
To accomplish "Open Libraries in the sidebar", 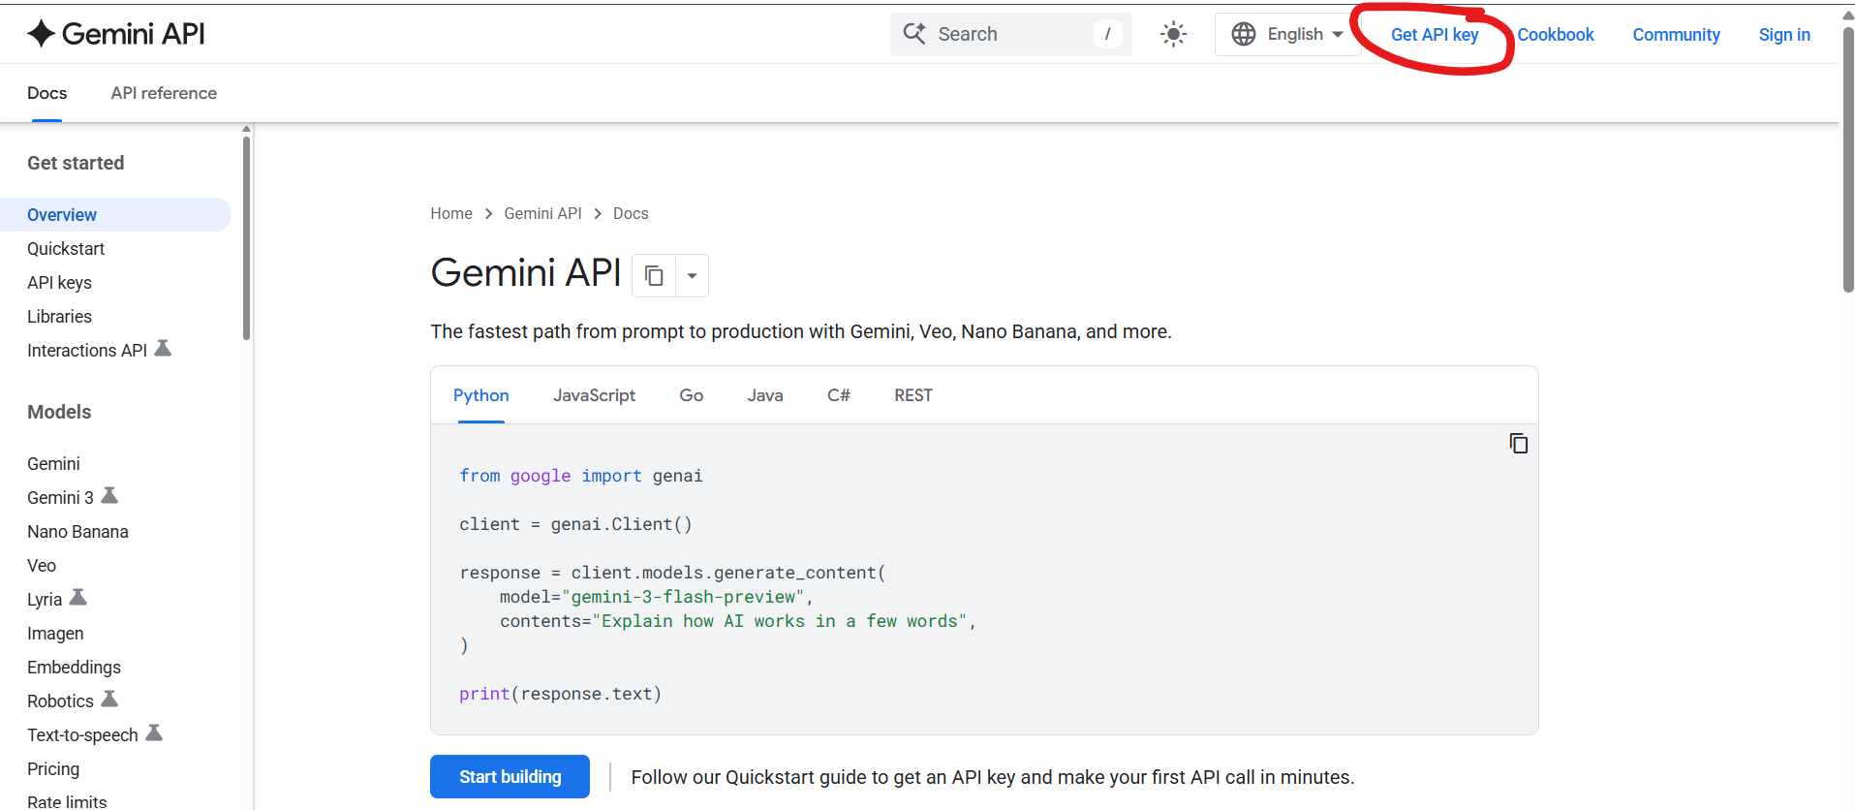I will pyautogui.click(x=59, y=317).
